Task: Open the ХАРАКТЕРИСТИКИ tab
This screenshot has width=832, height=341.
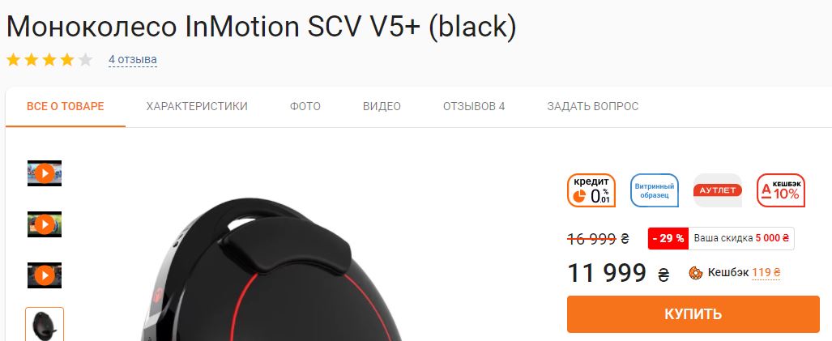Action: (197, 106)
